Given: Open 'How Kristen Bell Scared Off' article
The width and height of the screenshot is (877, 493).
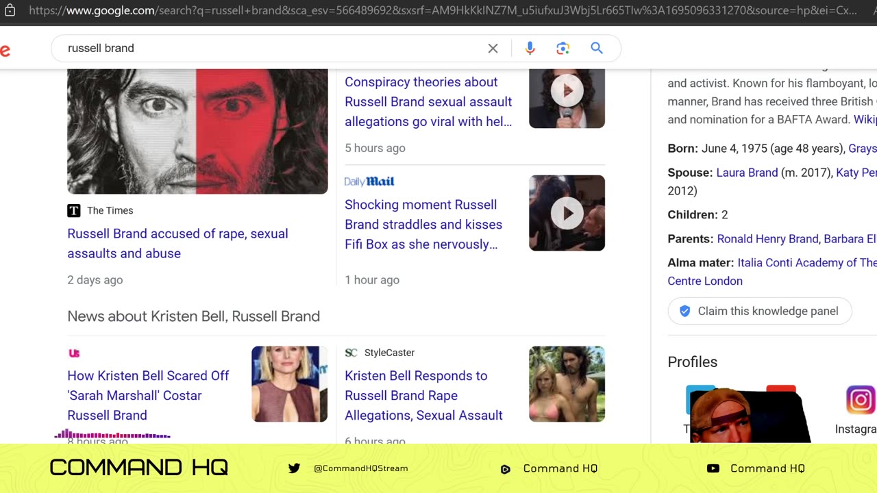Looking at the screenshot, I should coord(148,395).
